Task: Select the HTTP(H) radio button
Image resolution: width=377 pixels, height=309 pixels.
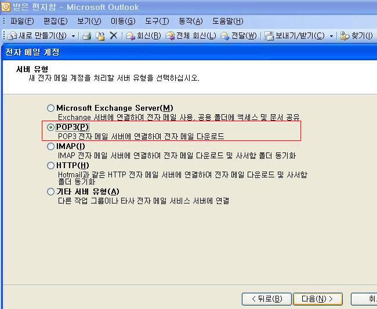Action: click(50, 166)
